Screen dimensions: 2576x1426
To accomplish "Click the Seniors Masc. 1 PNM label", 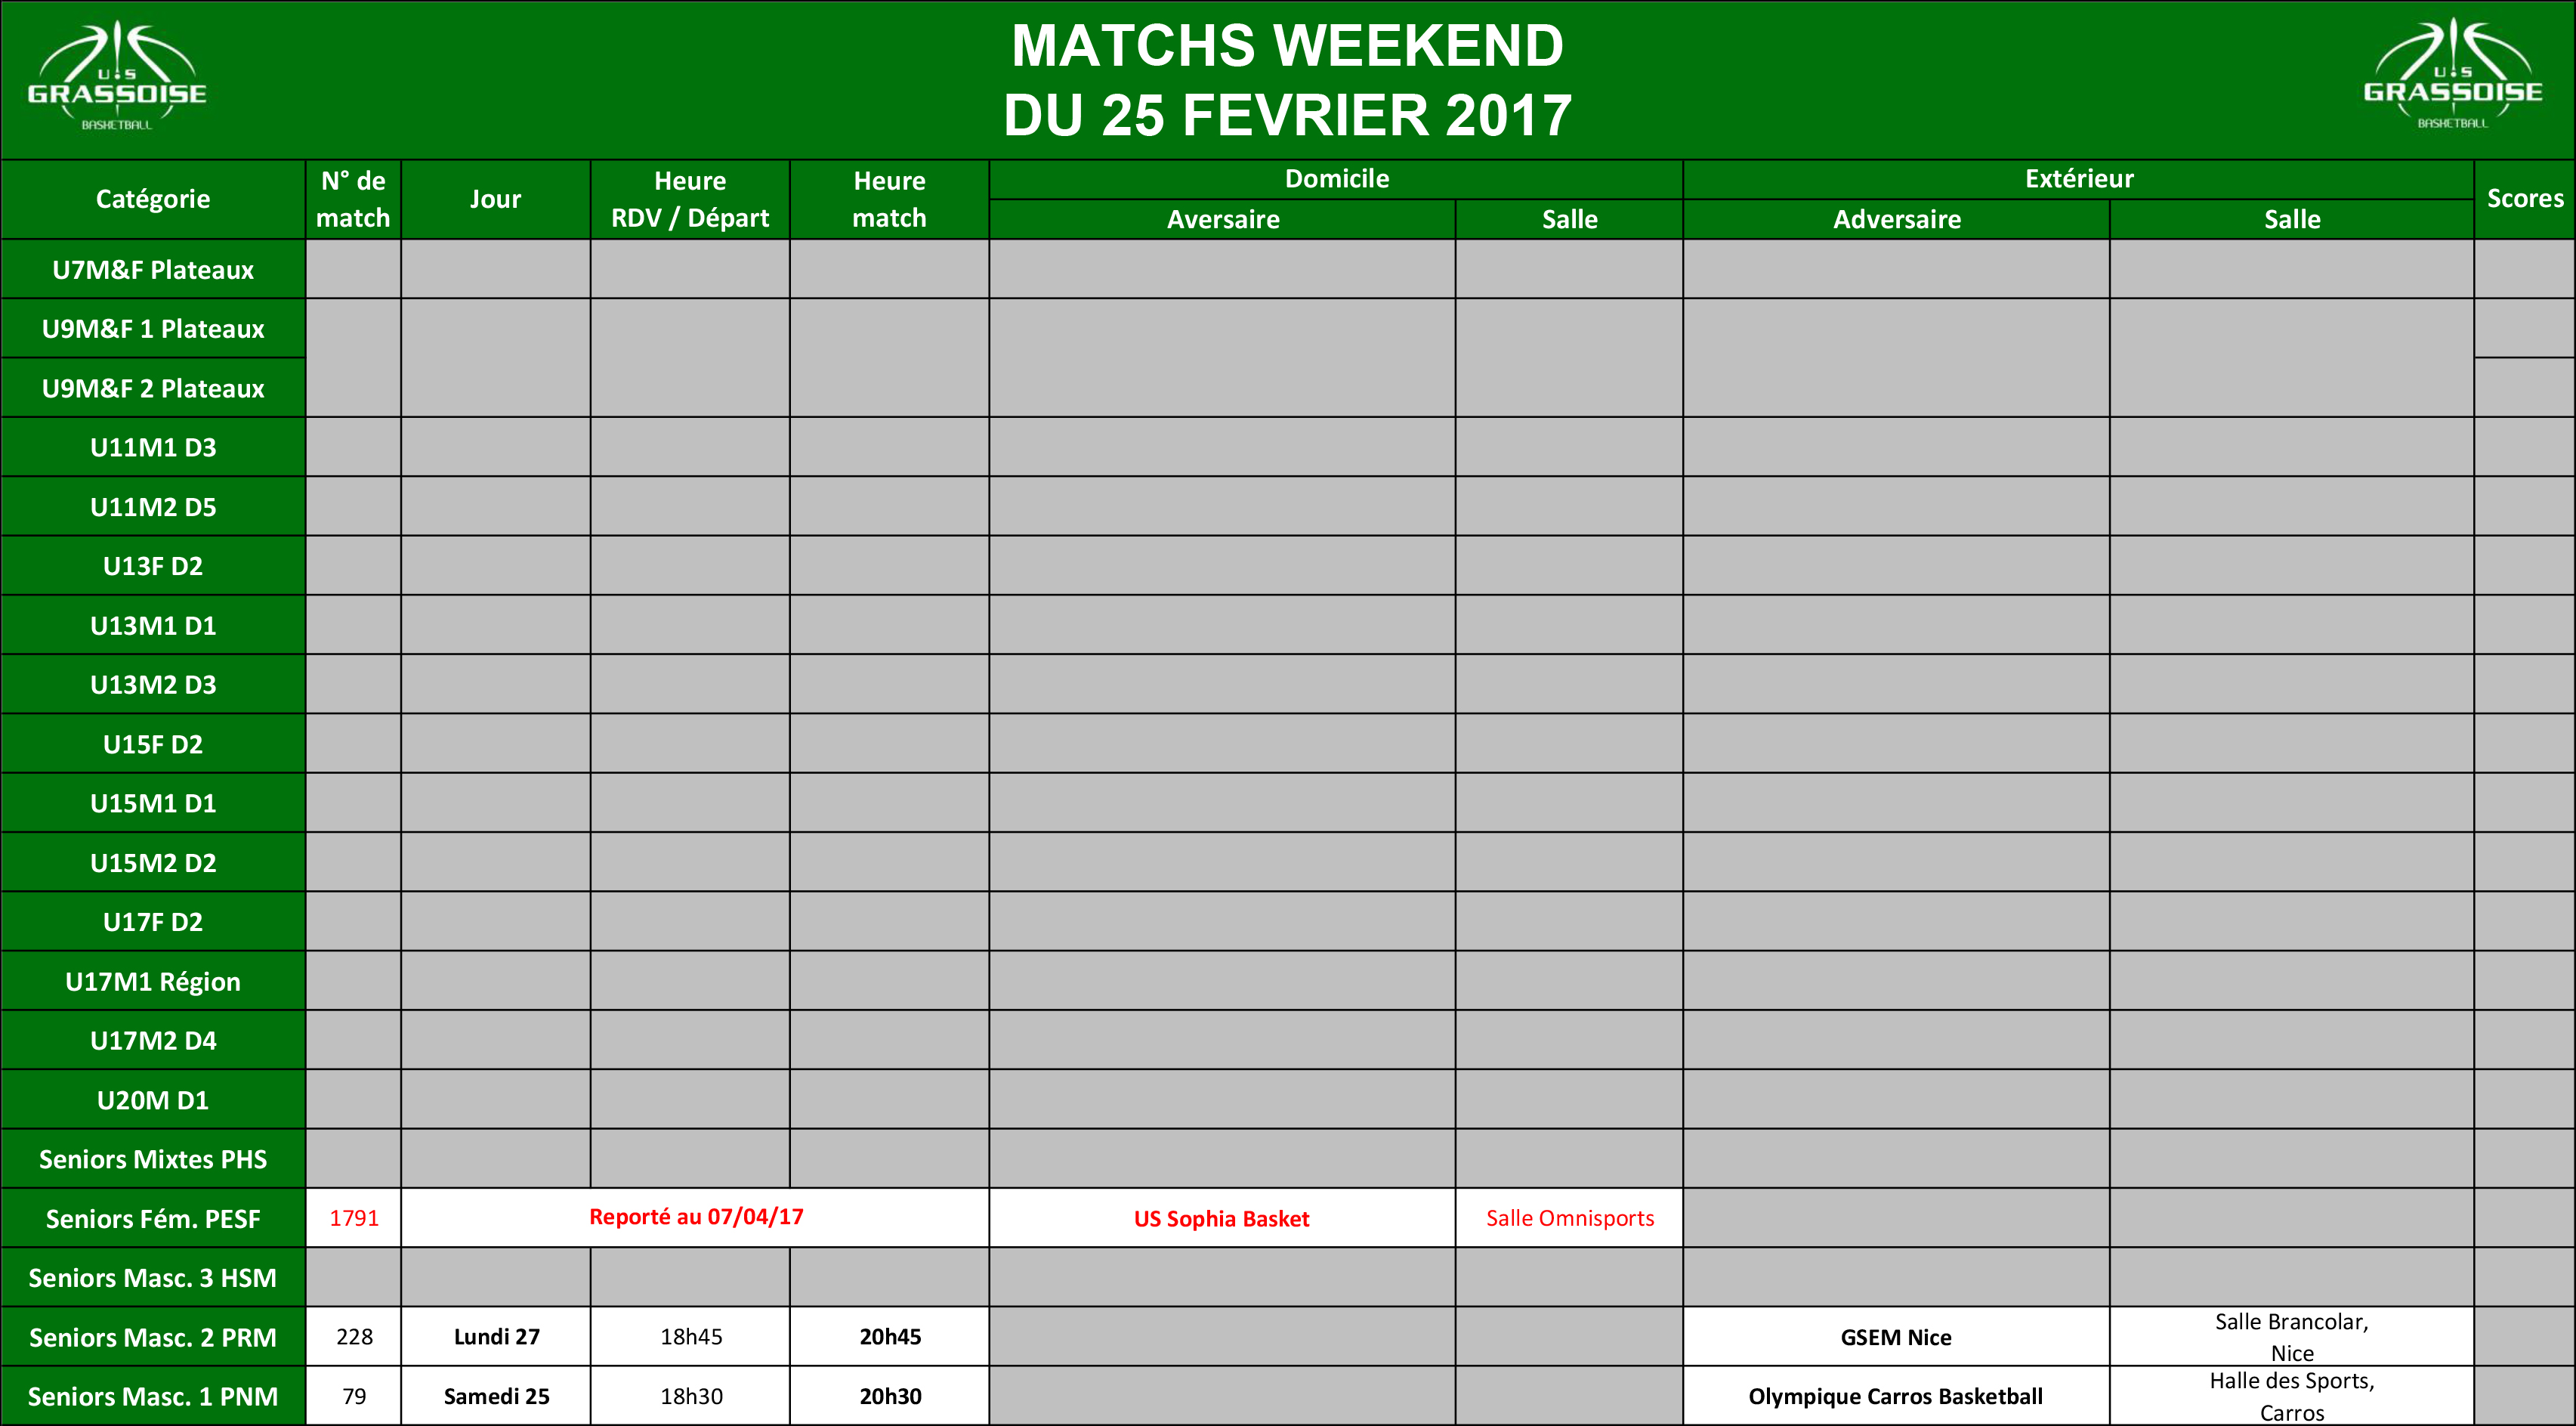I will tap(153, 1396).
